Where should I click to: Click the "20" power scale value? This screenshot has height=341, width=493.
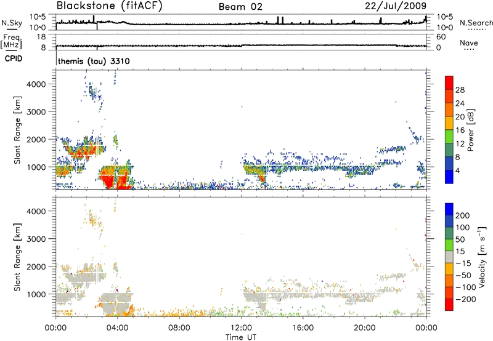[460, 117]
